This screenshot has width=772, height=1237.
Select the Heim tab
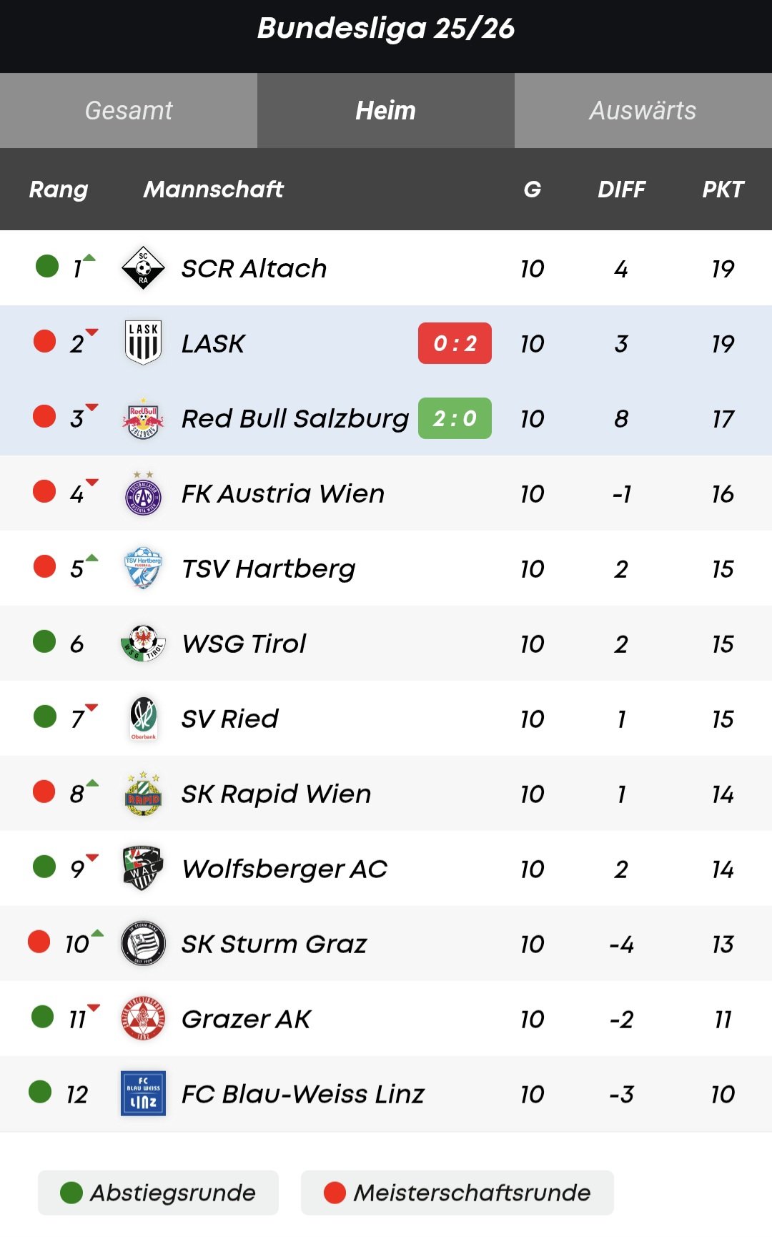pos(386,111)
